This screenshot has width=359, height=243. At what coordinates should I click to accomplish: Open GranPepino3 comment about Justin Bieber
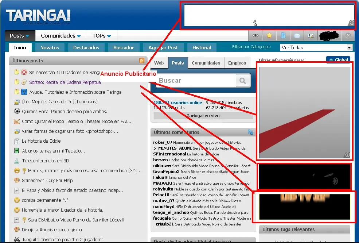(201, 171)
